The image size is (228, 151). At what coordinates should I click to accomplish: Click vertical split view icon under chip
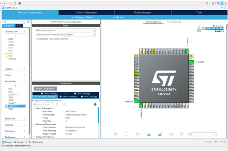pyautogui.click(x=171, y=134)
